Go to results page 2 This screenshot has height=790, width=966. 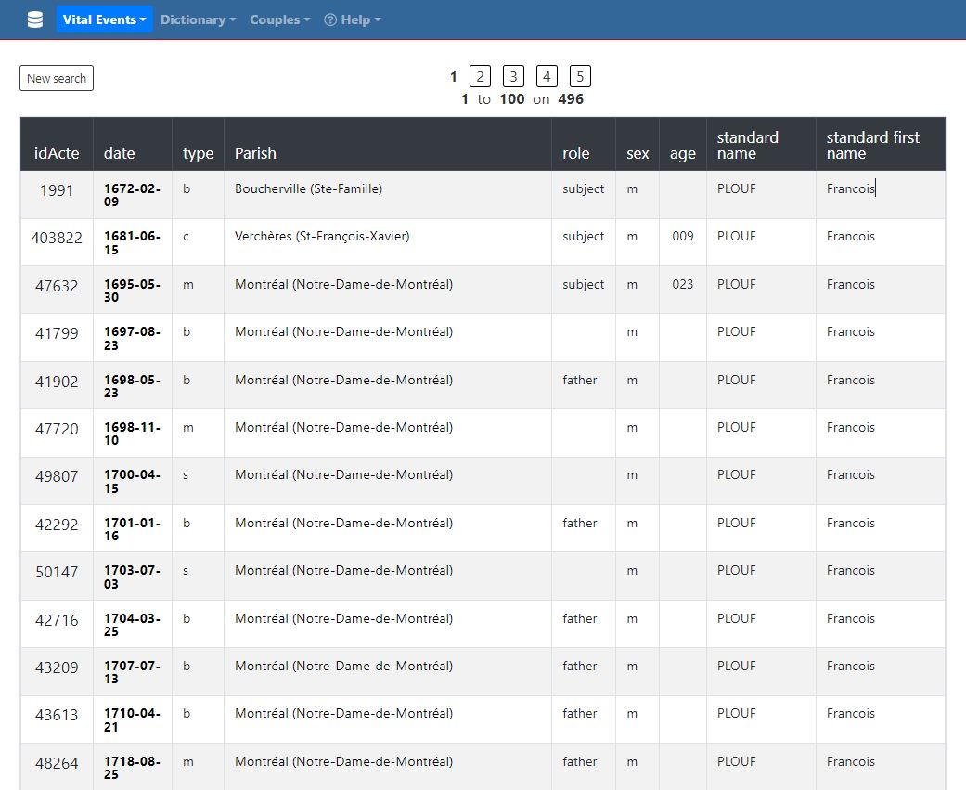click(x=480, y=76)
